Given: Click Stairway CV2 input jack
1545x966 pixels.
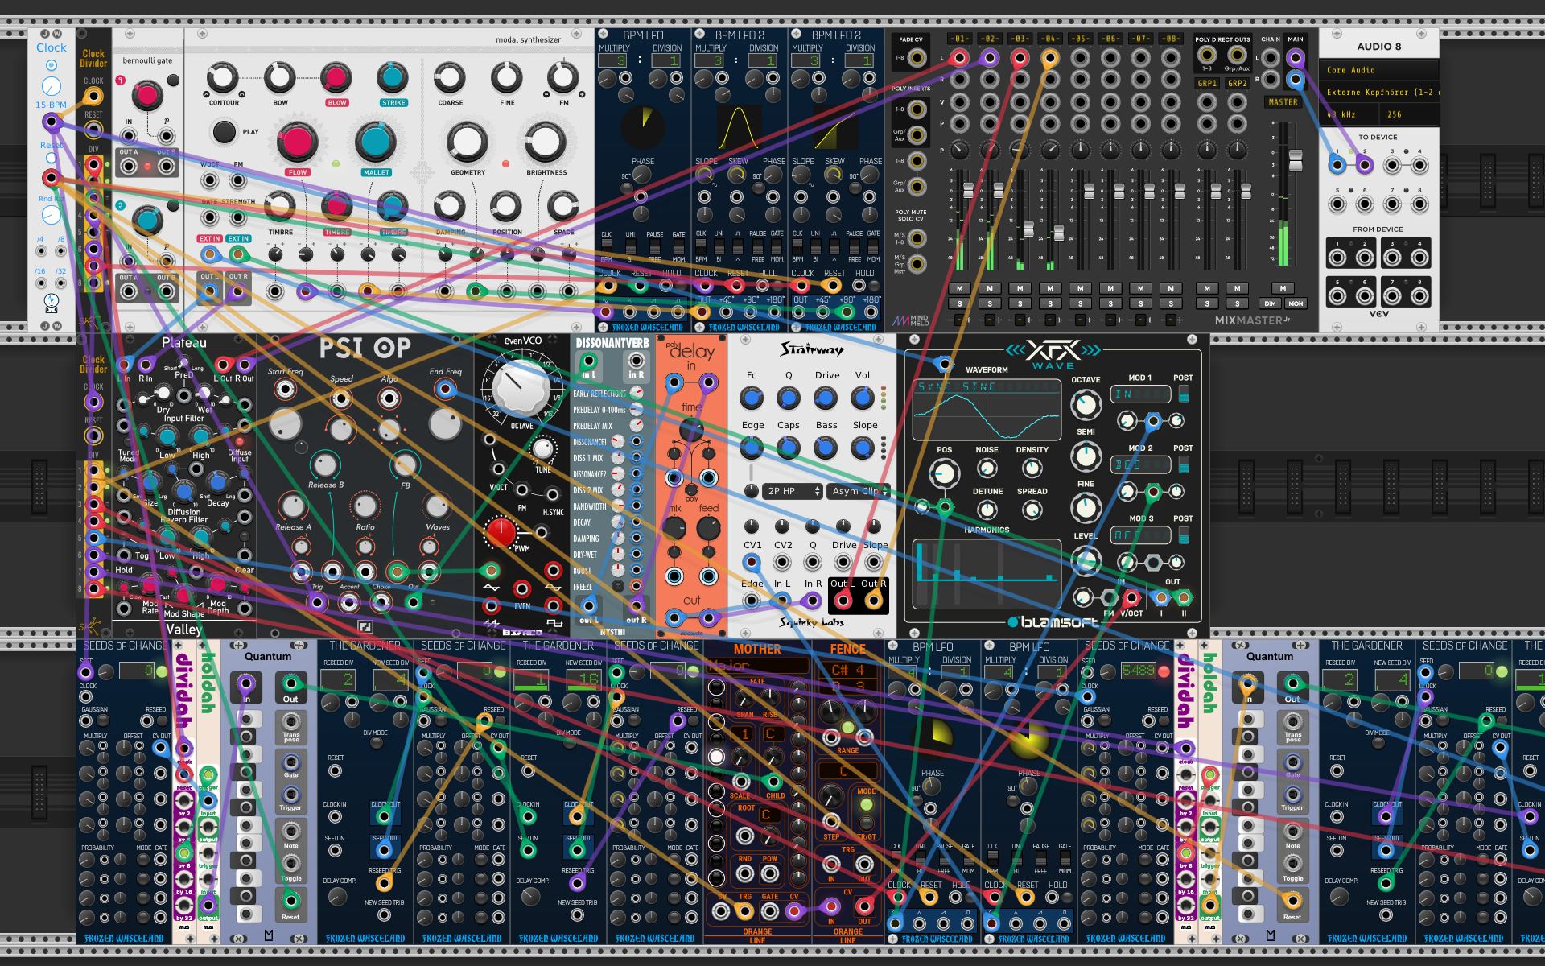Looking at the screenshot, I should pyautogui.click(x=782, y=562).
